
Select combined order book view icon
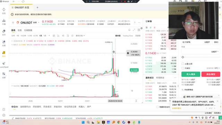(147, 27)
